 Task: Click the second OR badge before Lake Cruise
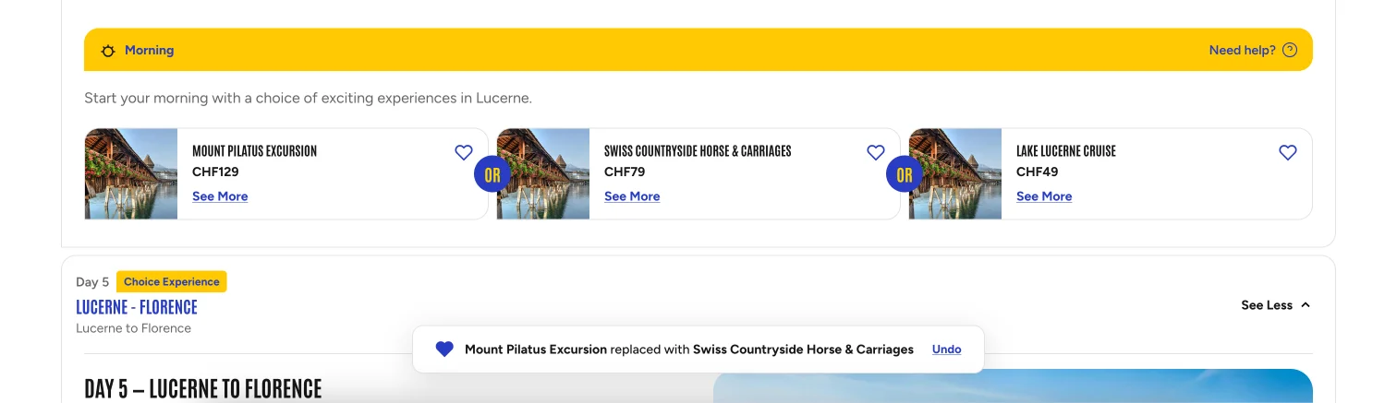[904, 174]
